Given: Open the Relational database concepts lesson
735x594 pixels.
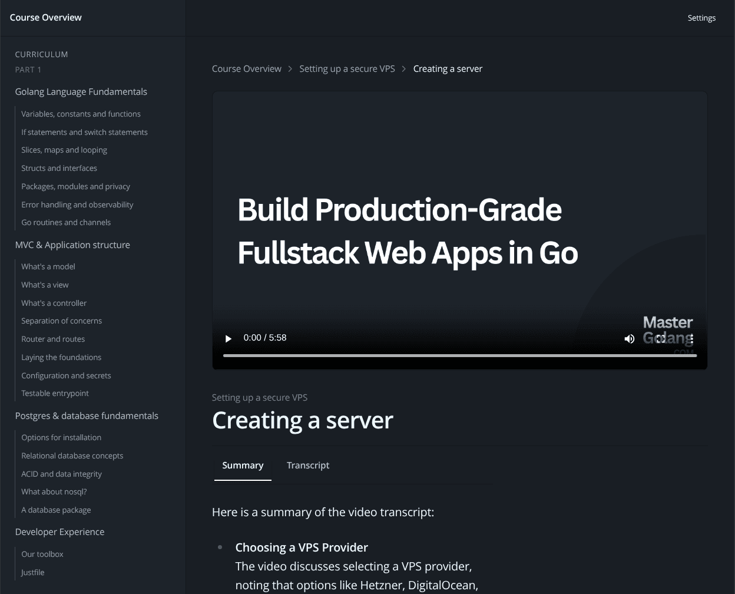Looking at the screenshot, I should coord(72,456).
